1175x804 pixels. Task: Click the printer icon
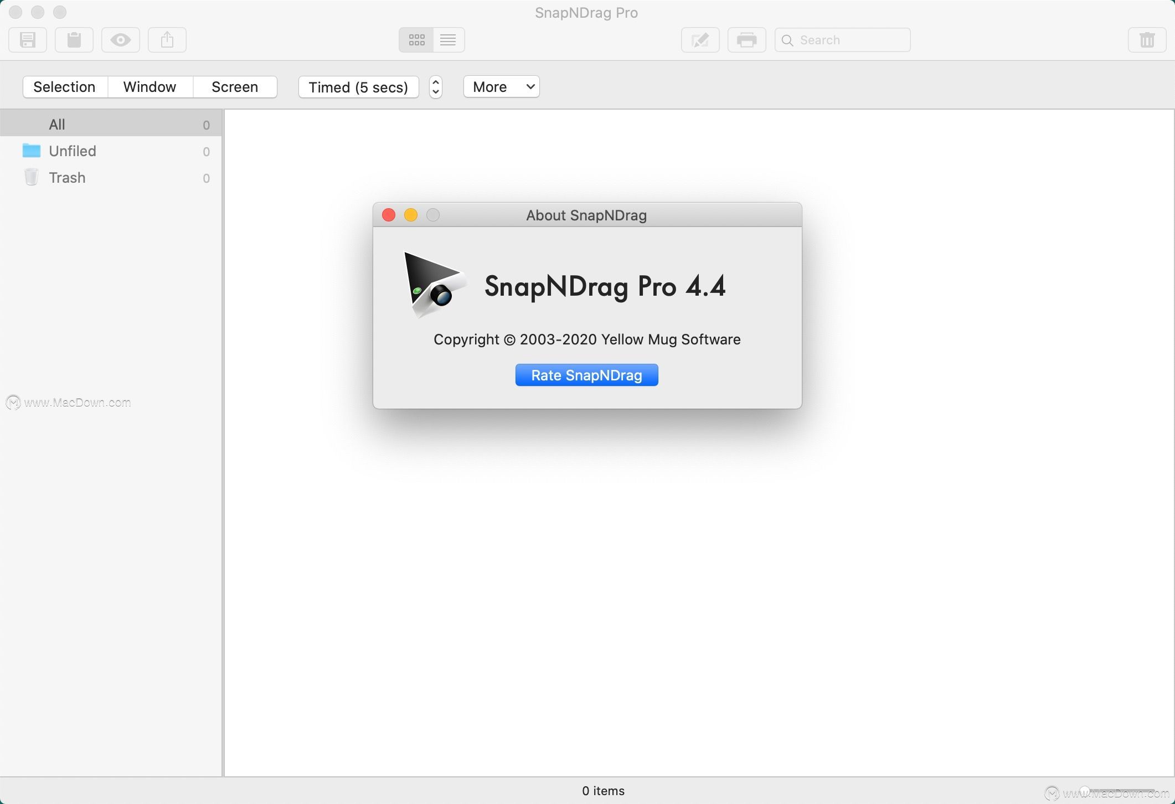(747, 40)
